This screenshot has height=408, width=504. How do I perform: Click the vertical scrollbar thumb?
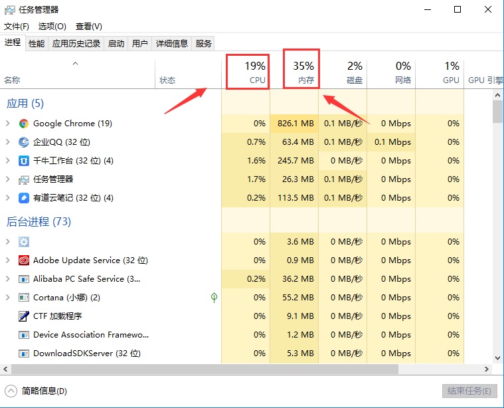coord(497,112)
